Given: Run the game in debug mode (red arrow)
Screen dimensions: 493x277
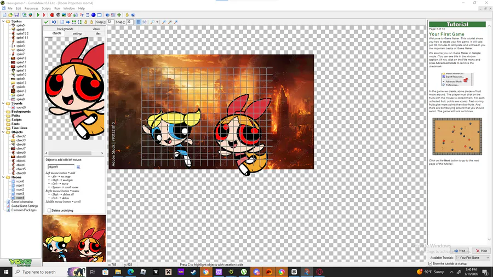Looking at the screenshot, I should (x=44, y=15).
